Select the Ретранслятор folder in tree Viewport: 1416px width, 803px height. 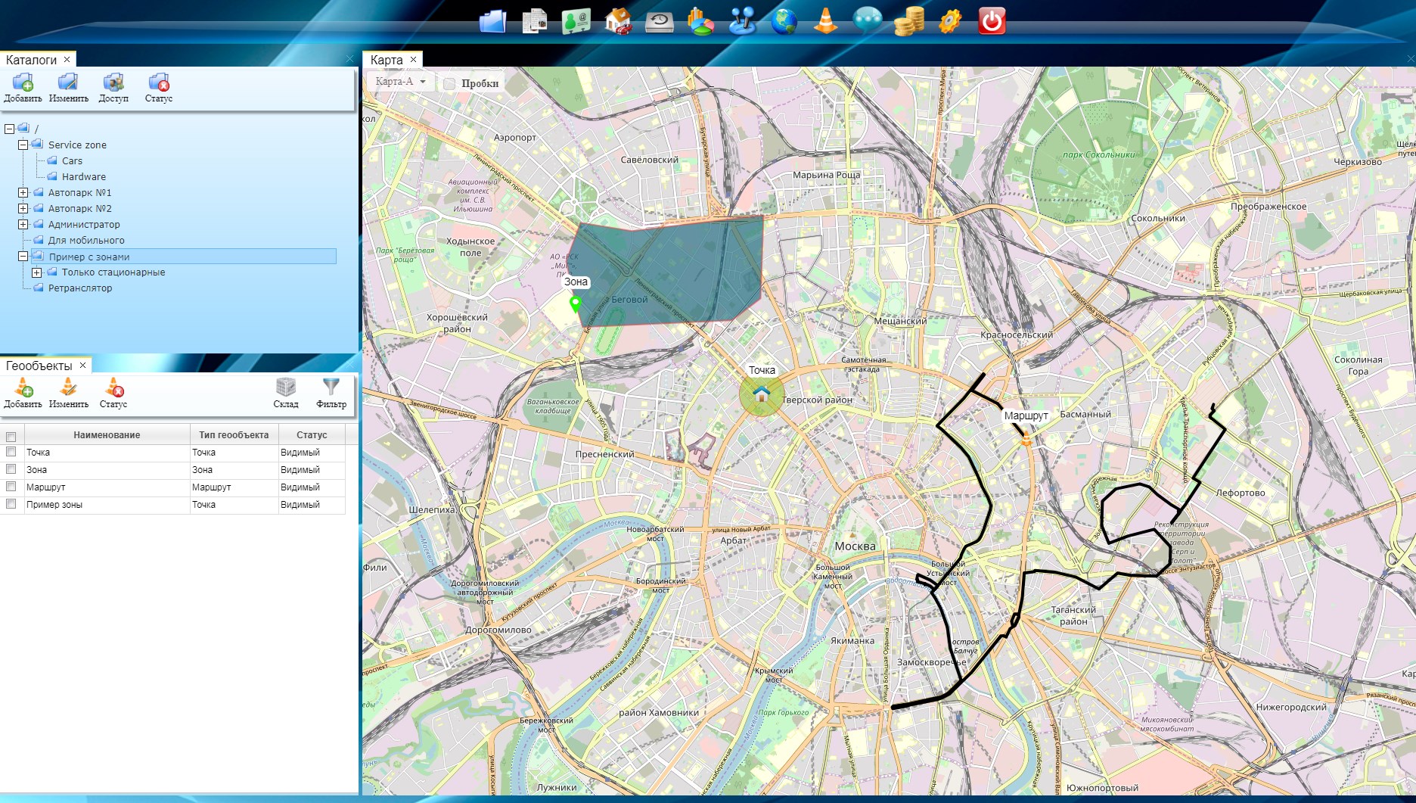80,288
